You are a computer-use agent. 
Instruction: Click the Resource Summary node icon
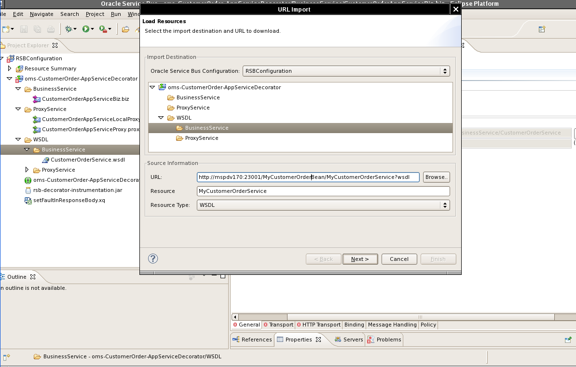coord(19,68)
